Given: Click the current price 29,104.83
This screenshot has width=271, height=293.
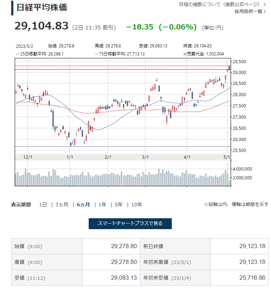Looking at the screenshot, I should 41,26.
